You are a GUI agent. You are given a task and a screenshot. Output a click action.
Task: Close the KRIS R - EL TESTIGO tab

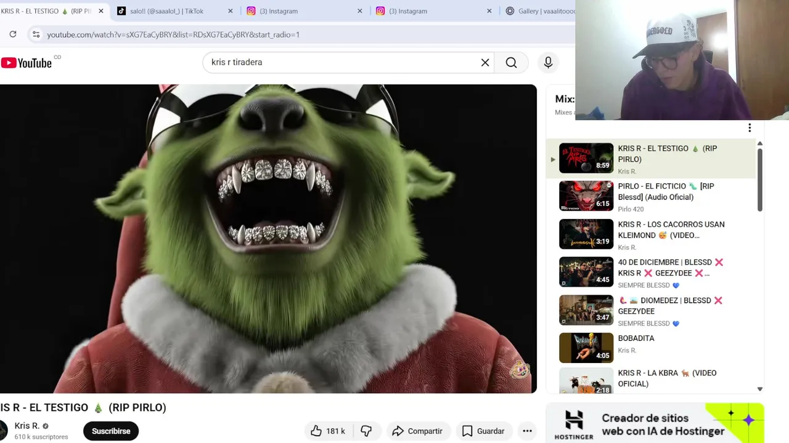(x=101, y=11)
